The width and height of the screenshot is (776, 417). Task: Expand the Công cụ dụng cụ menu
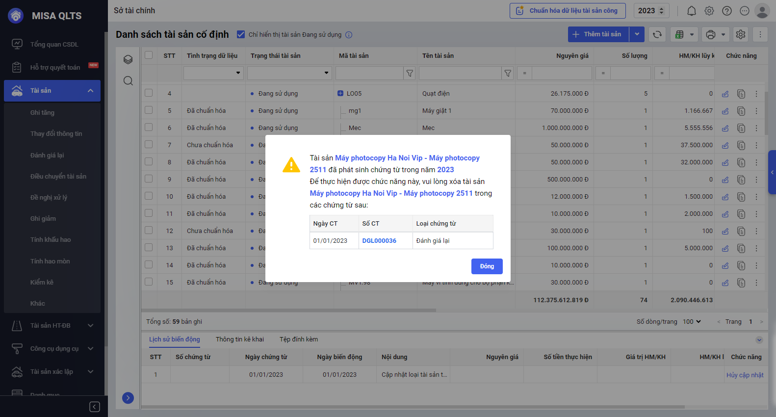(x=54, y=349)
